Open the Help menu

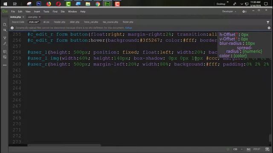click(83, 11)
